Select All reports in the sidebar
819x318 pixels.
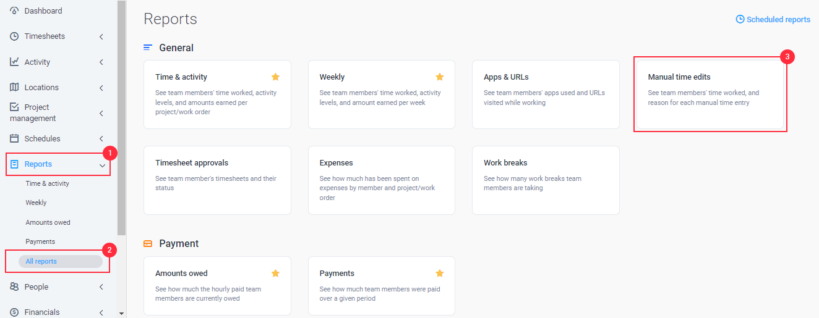tap(61, 261)
